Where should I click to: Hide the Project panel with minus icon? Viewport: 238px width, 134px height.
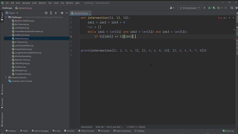67,13
